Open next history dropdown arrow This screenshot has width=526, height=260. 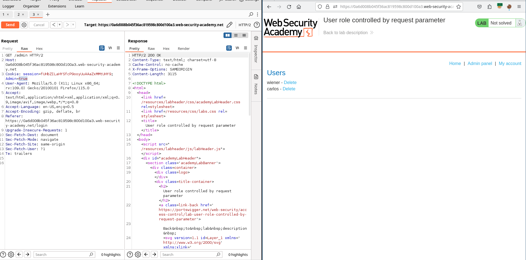pos(73,25)
